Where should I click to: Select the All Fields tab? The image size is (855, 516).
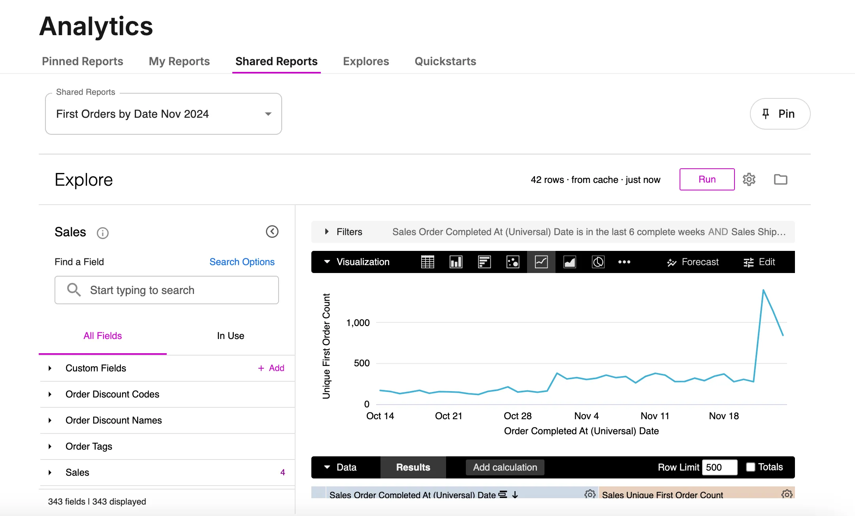pyautogui.click(x=103, y=336)
